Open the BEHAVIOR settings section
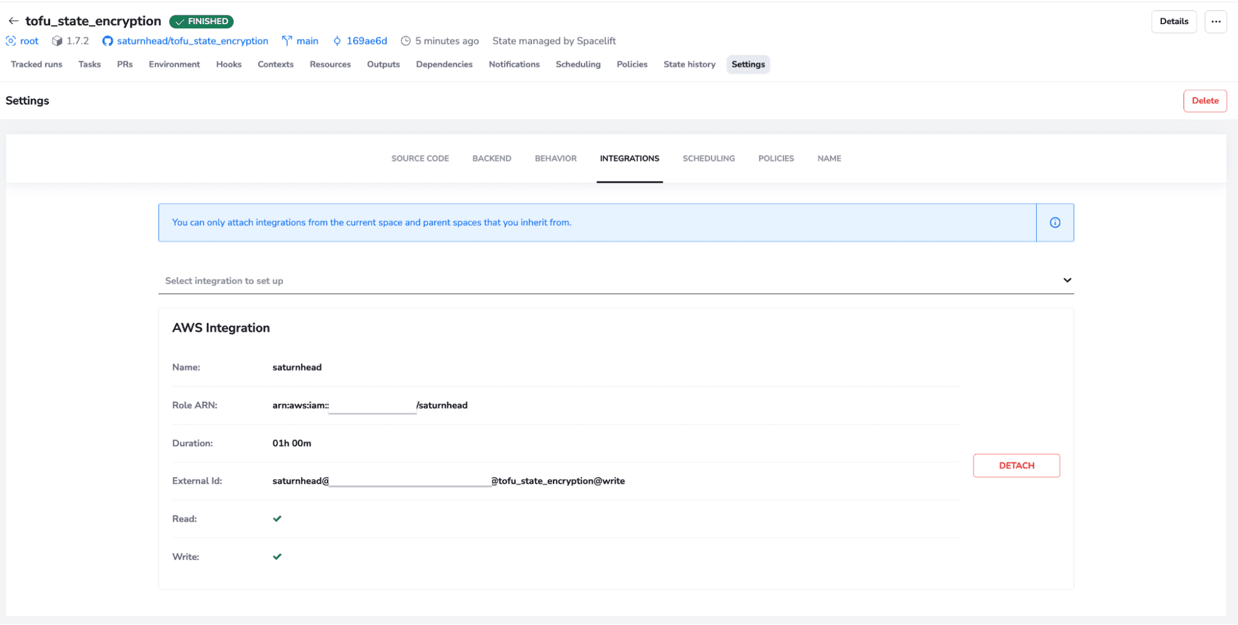The image size is (1238, 625). (556, 158)
